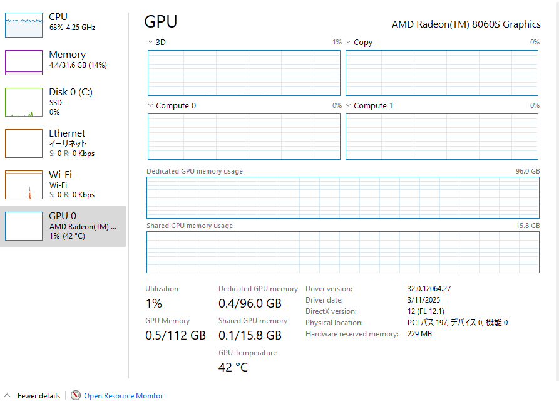Click the 'Dedicated GPU memory usage' label
559x401 pixels.
point(195,171)
